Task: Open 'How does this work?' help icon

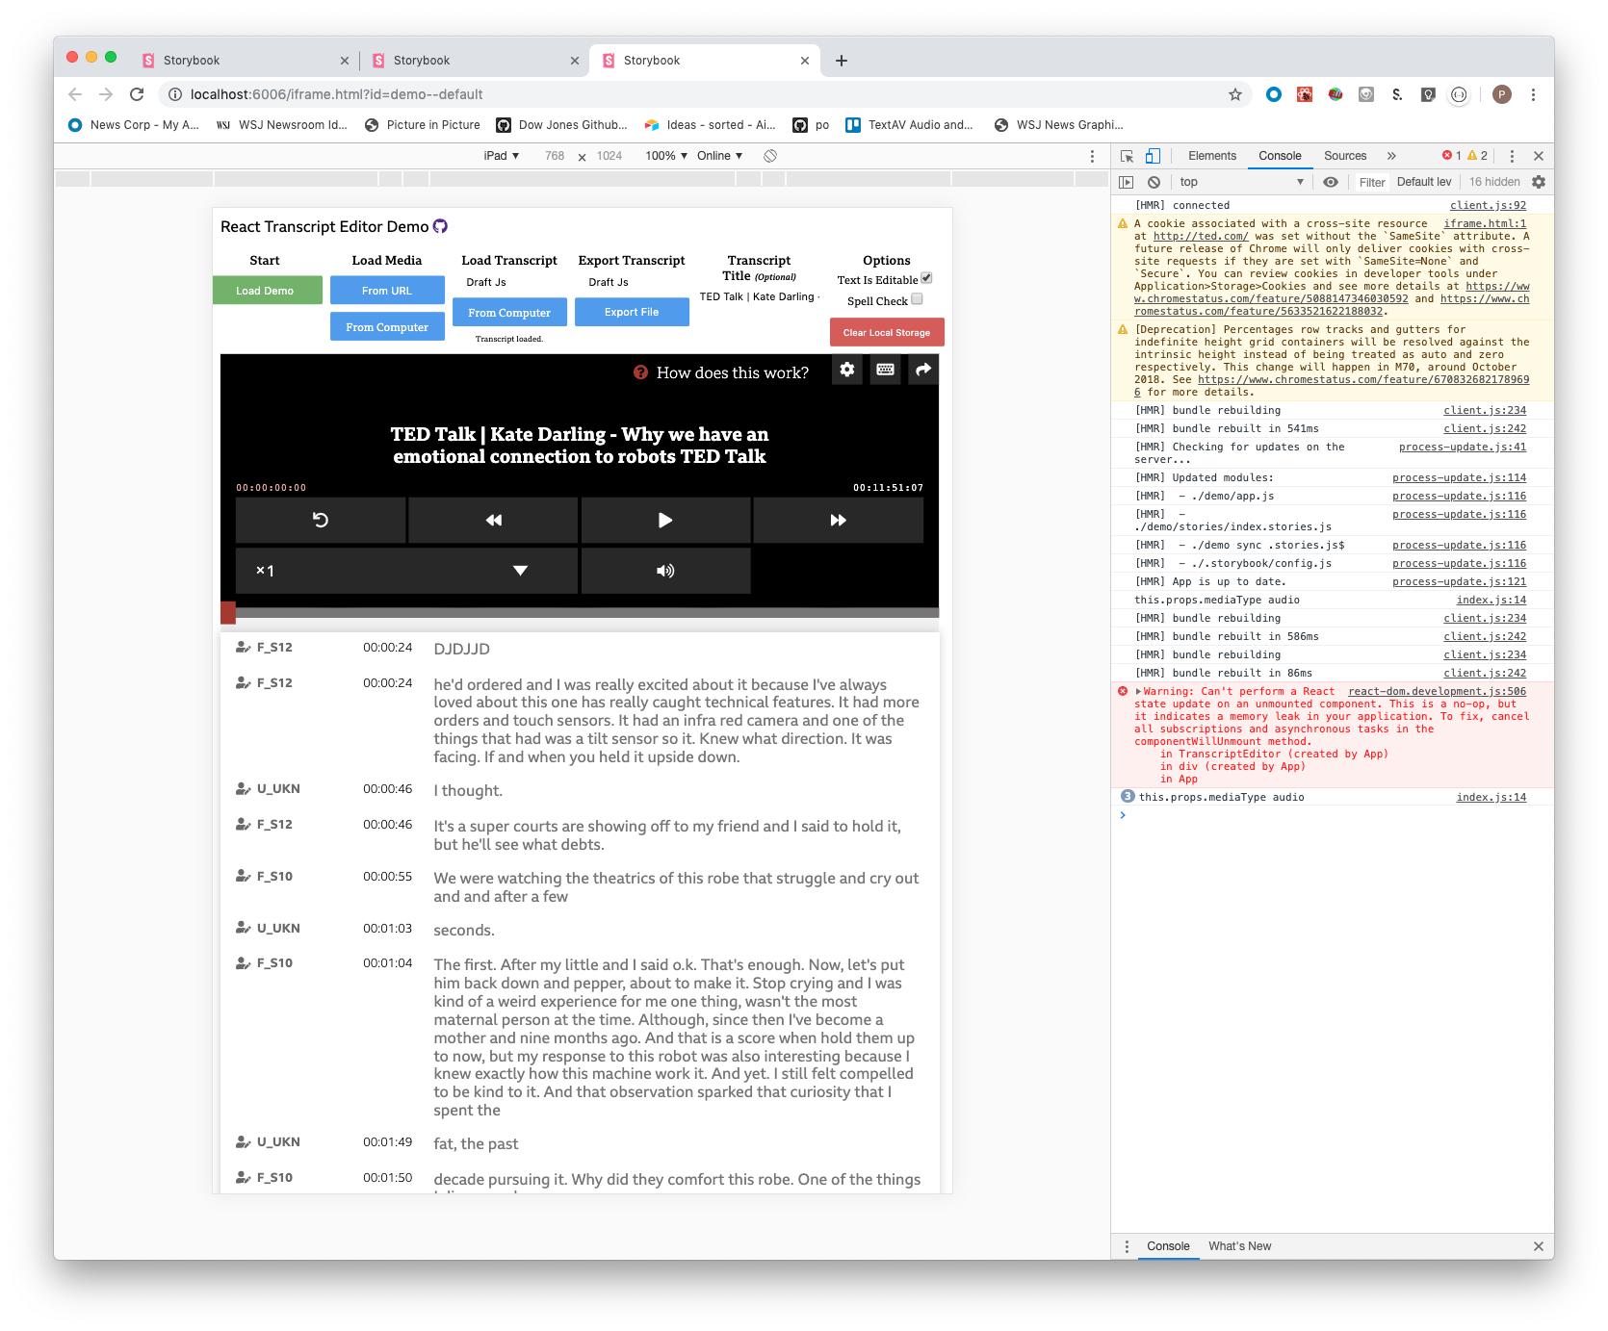Action: pos(640,372)
